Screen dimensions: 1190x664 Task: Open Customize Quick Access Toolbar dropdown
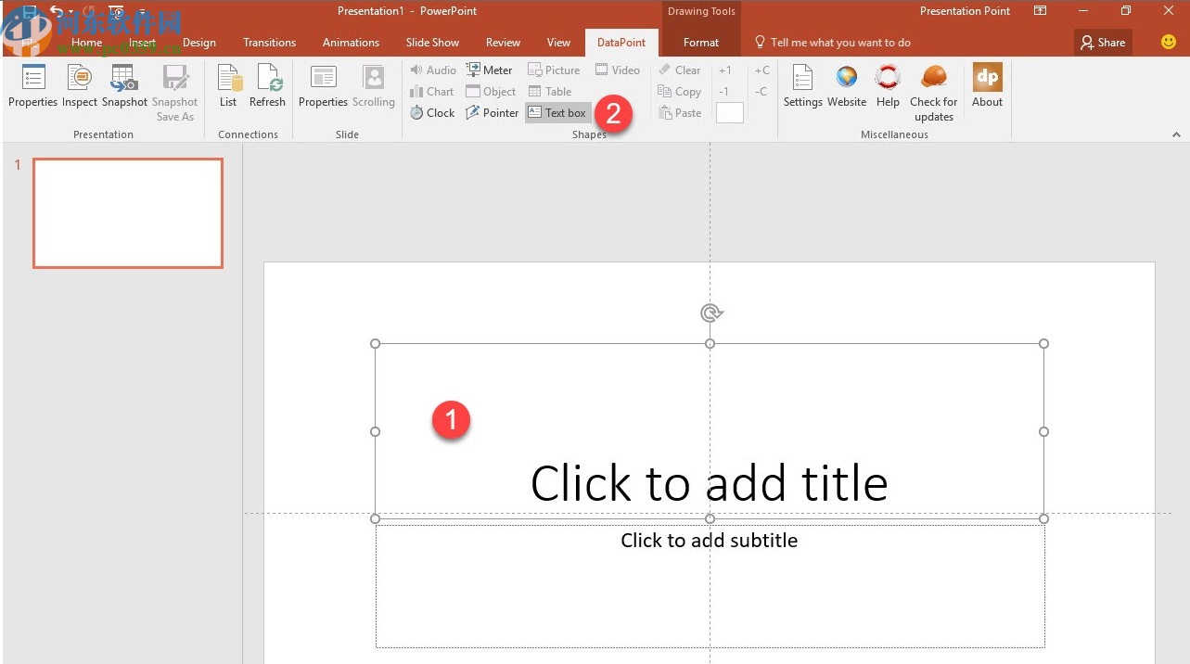142,12
